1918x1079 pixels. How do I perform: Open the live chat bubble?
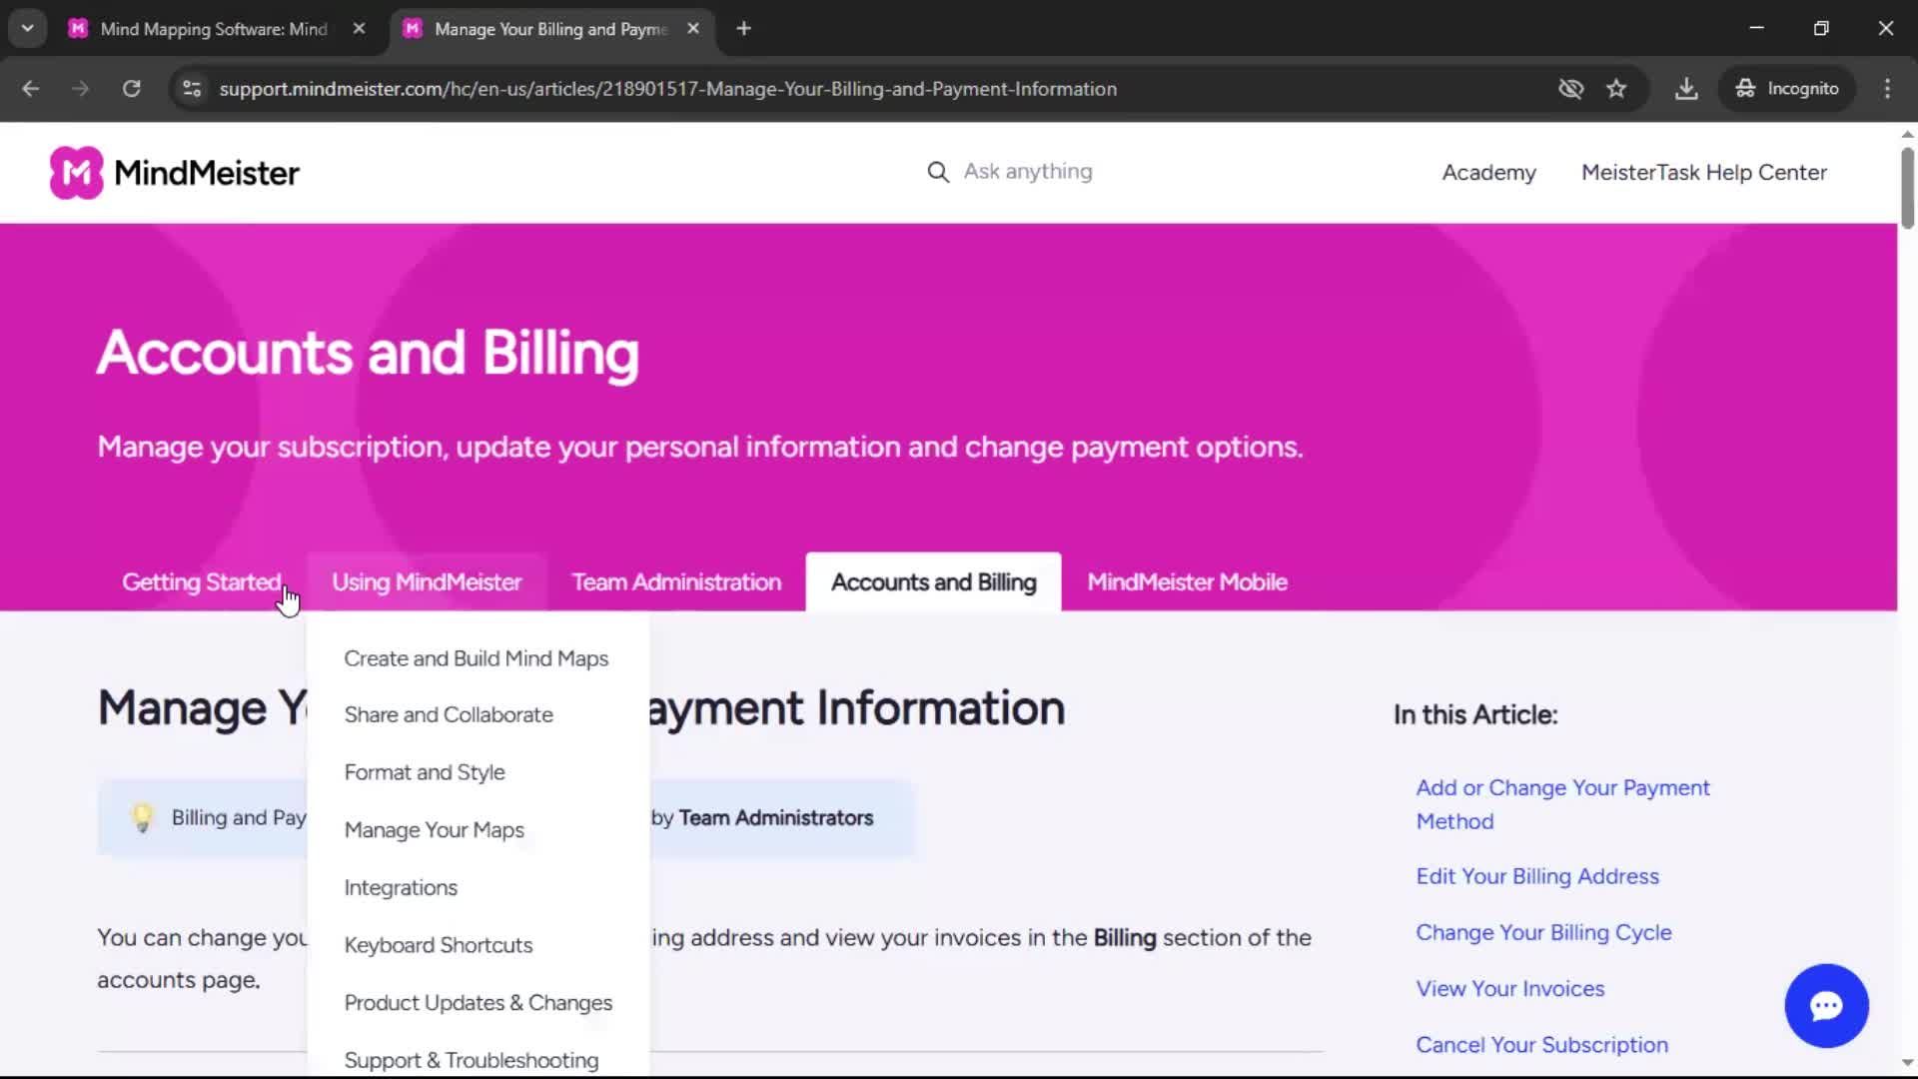(x=1826, y=1005)
